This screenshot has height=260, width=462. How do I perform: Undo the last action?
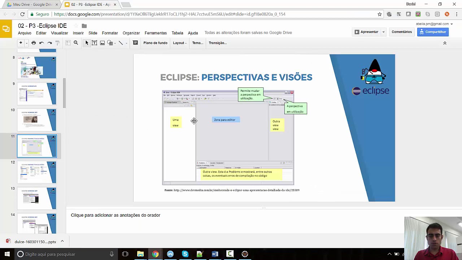tap(42, 43)
